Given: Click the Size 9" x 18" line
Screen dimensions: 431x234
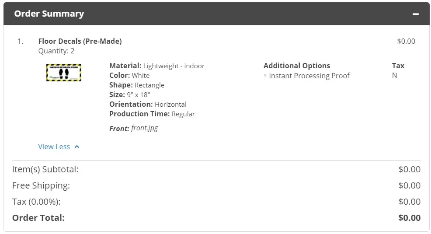Looking at the screenshot, I should (x=130, y=94).
